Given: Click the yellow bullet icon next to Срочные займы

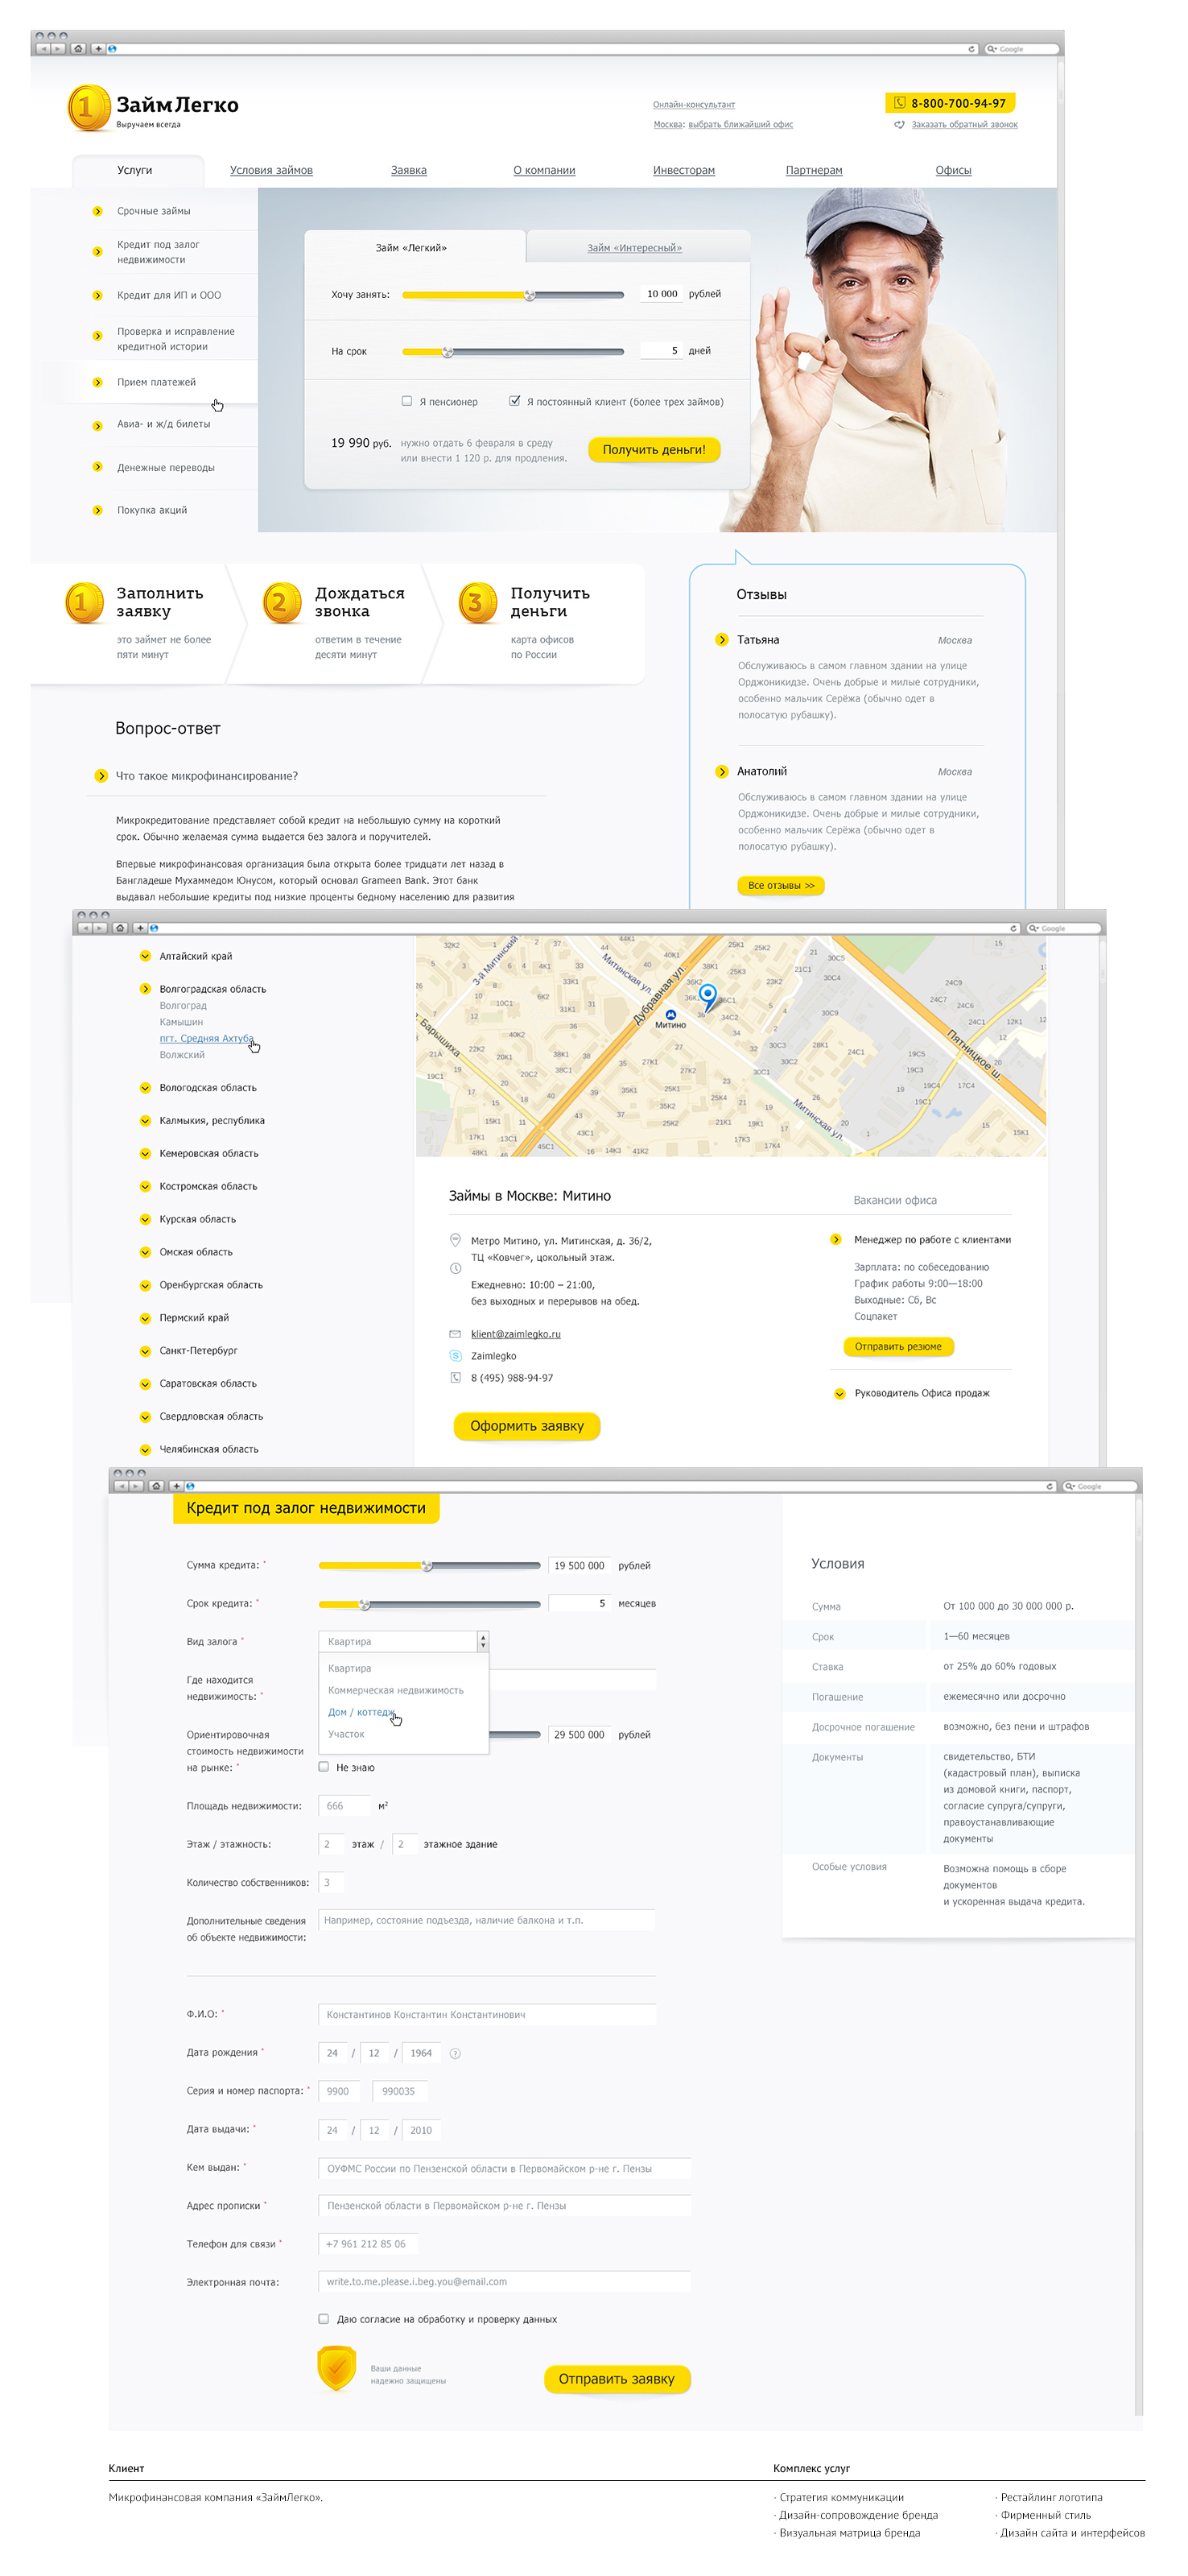Looking at the screenshot, I should click(97, 211).
